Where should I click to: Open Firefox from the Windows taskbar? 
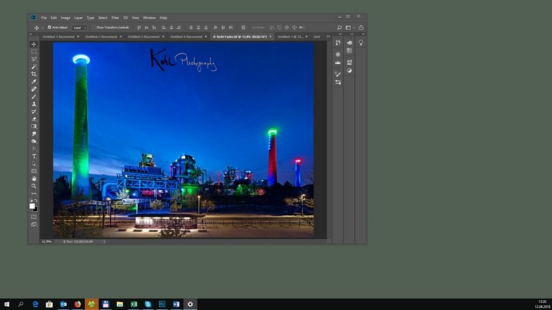pos(77,304)
